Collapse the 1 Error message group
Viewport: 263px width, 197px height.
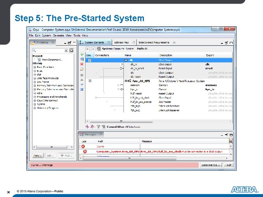[80, 146]
